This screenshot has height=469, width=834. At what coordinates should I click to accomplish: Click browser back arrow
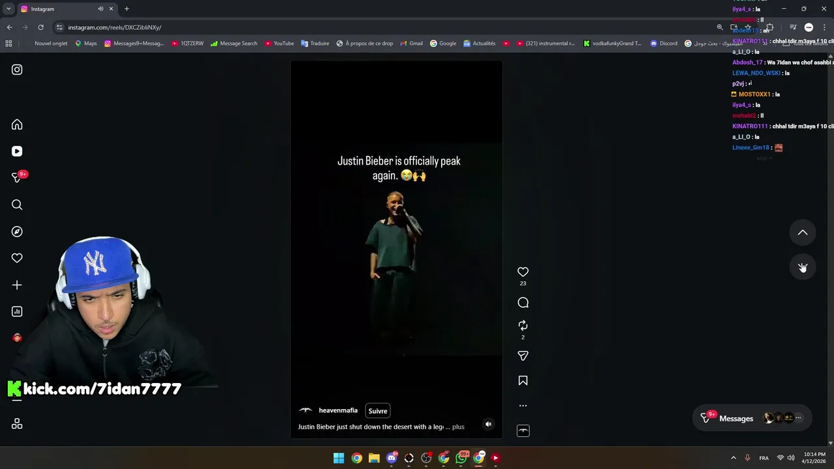pos(9,27)
